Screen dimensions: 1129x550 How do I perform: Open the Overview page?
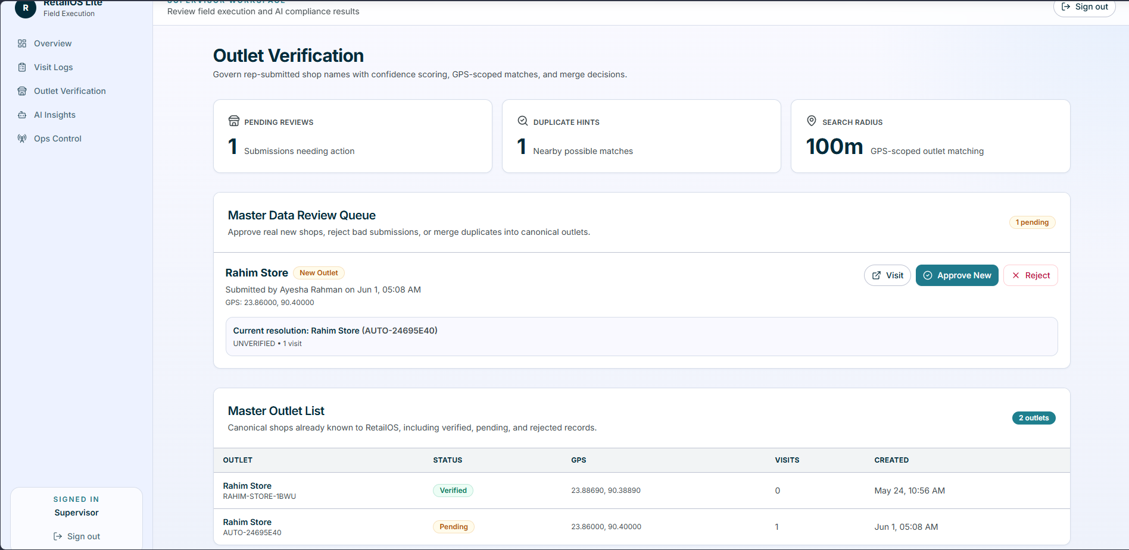tap(76, 43)
